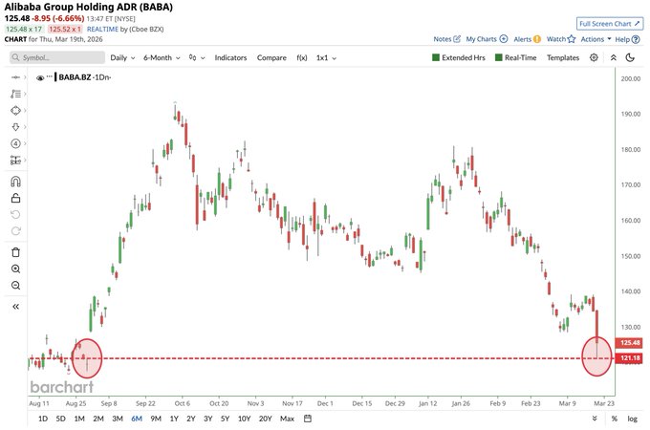The width and height of the screenshot is (650, 430).
Task: Open the Help link
Action: tap(627, 39)
